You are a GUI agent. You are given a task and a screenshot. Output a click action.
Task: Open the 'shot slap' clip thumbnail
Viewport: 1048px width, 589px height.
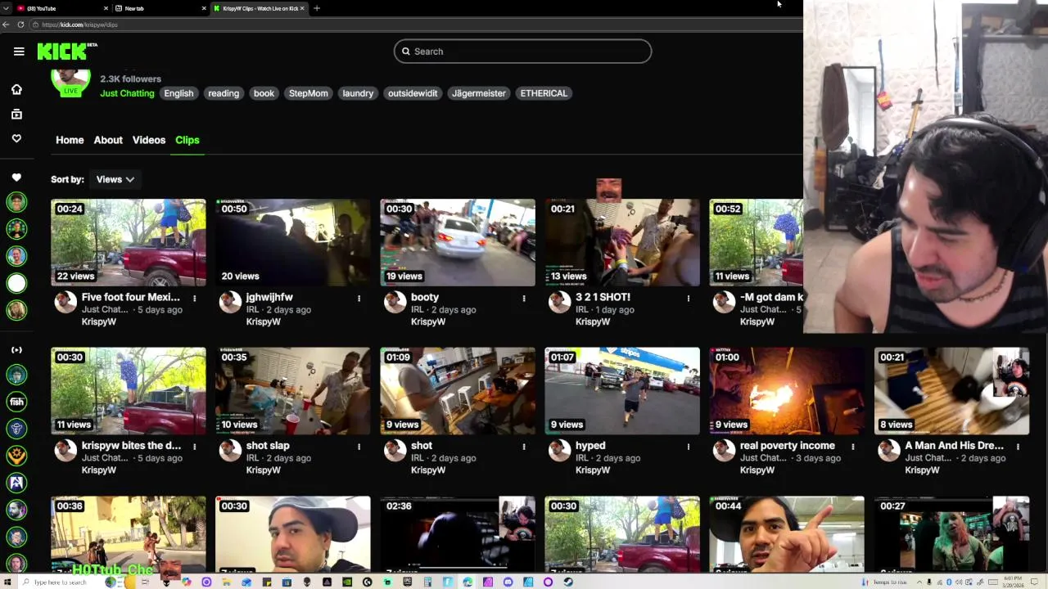(x=293, y=391)
